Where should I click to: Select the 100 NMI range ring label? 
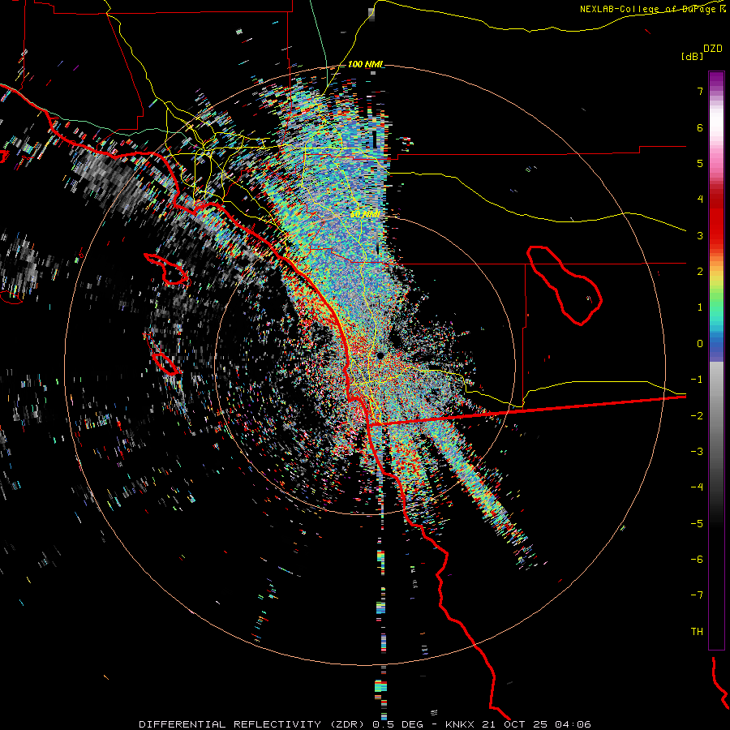click(x=364, y=64)
